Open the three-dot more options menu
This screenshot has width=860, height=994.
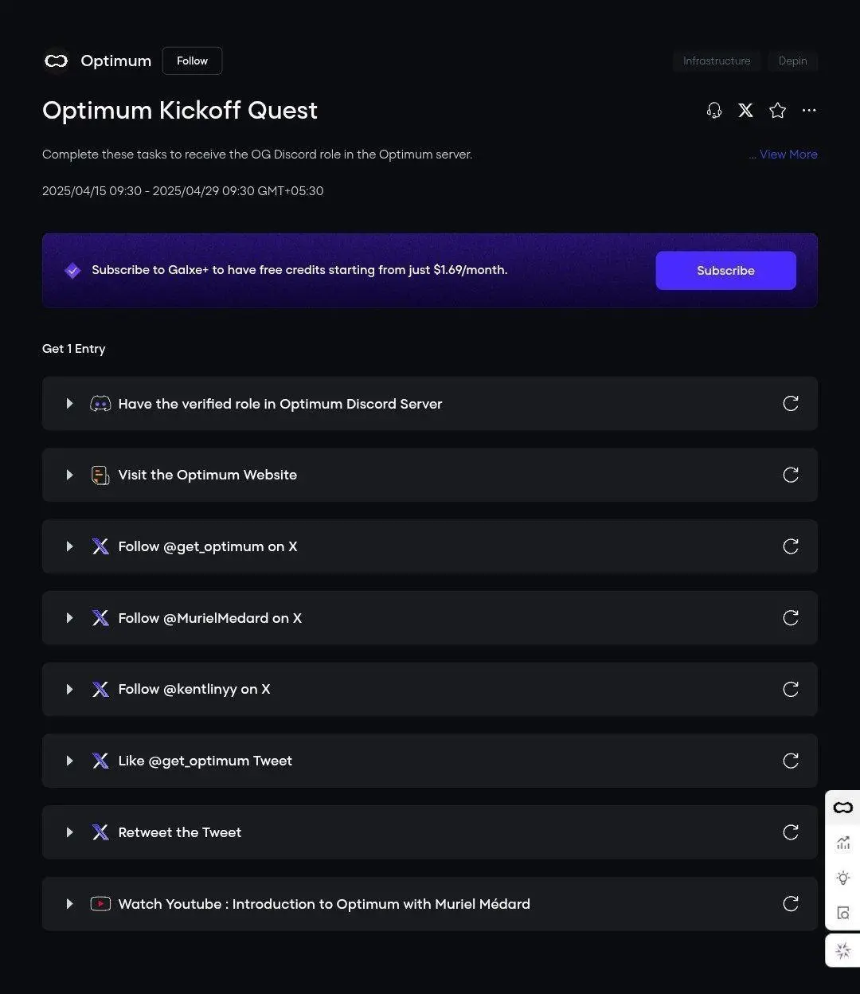pyautogui.click(x=809, y=111)
